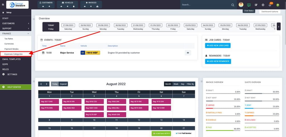Screen dimensions: 286x137
Task: Open the checklist tasks icon in header
Action: pyautogui.click(x=256, y=5)
